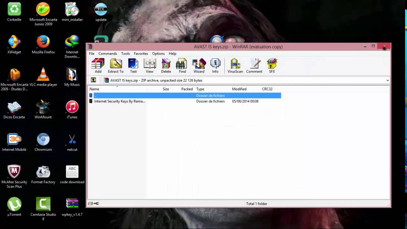Click the Total 1 folder status text
The image size is (407, 229).
[x=257, y=204]
